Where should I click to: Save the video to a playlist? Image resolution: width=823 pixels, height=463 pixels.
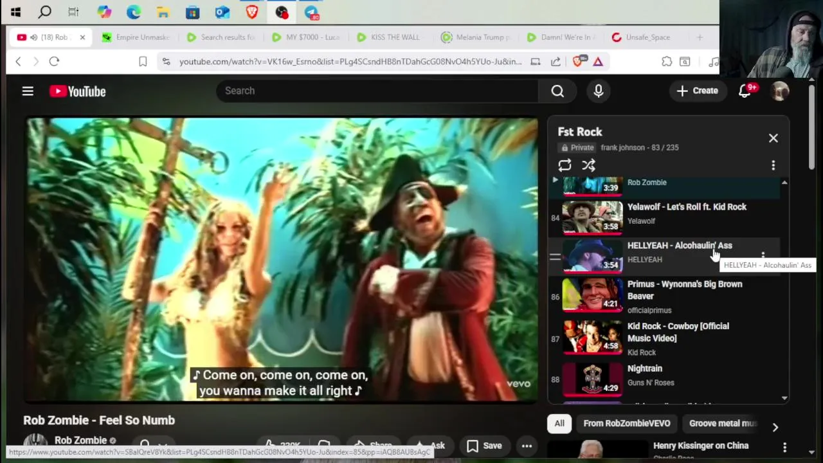(485, 446)
